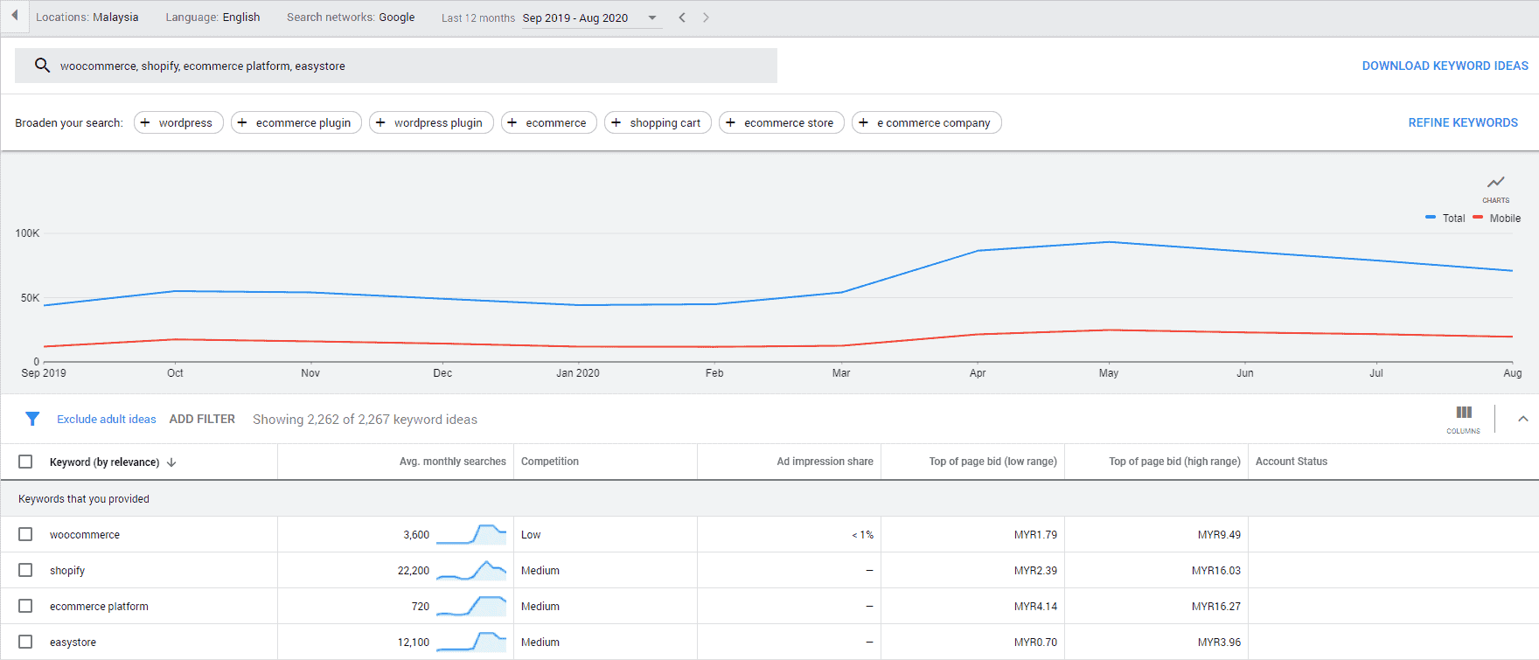View the easystore trend sparkline
The width and height of the screenshot is (1539, 660).
(471, 642)
